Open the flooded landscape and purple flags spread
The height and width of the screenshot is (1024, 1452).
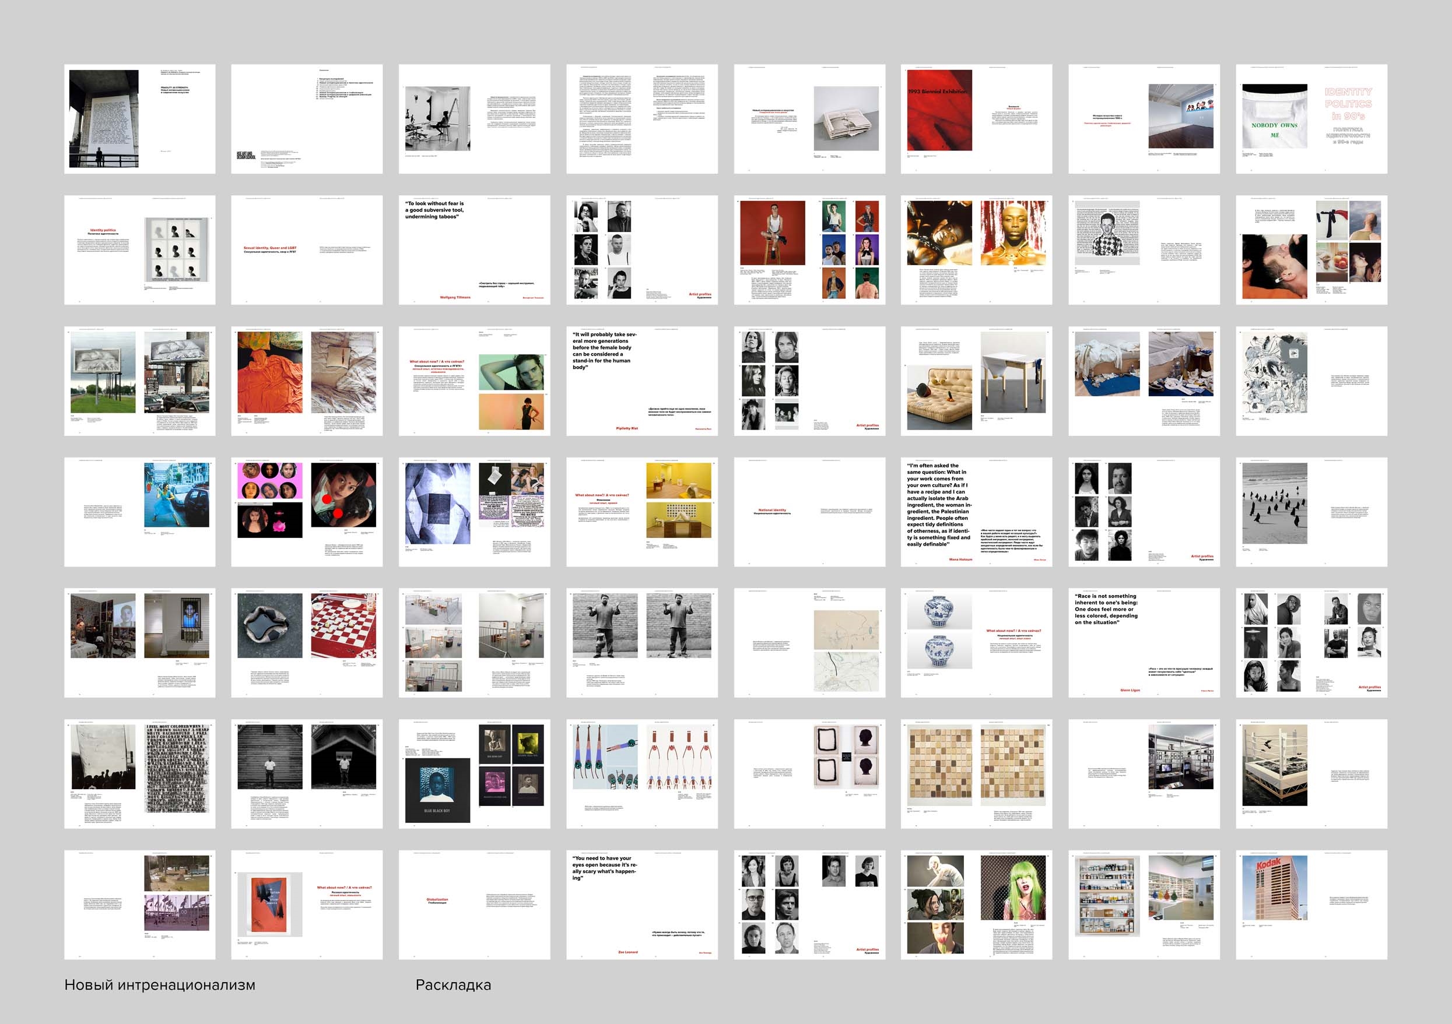139,905
